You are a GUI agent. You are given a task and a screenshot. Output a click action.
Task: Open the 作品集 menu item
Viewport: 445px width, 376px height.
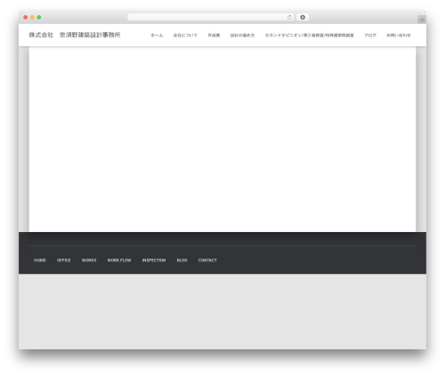(x=214, y=36)
